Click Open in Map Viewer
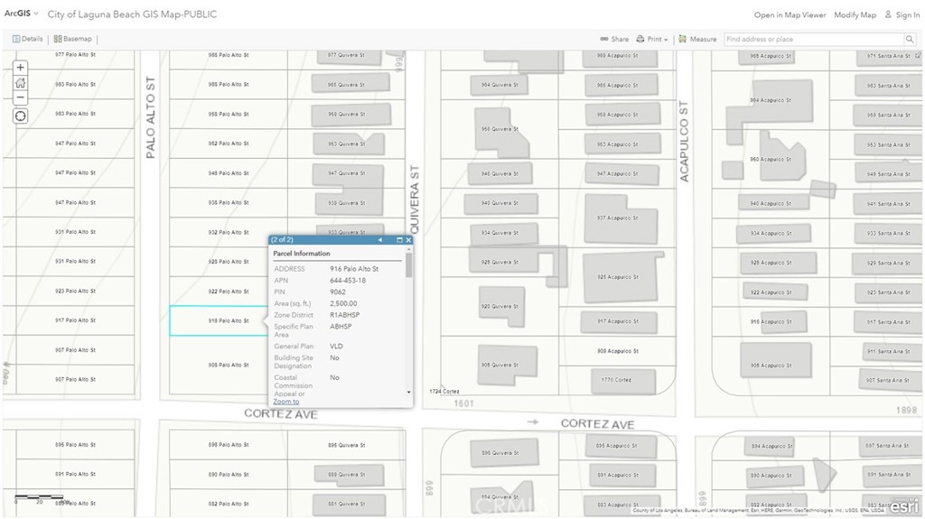 pos(790,15)
